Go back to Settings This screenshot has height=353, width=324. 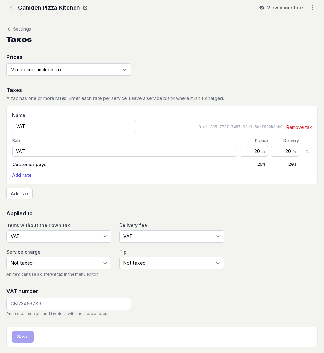(19, 29)
